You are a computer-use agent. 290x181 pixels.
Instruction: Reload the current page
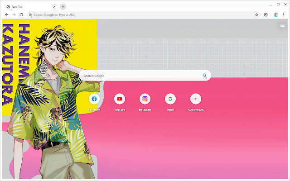[x=21, y=15]
